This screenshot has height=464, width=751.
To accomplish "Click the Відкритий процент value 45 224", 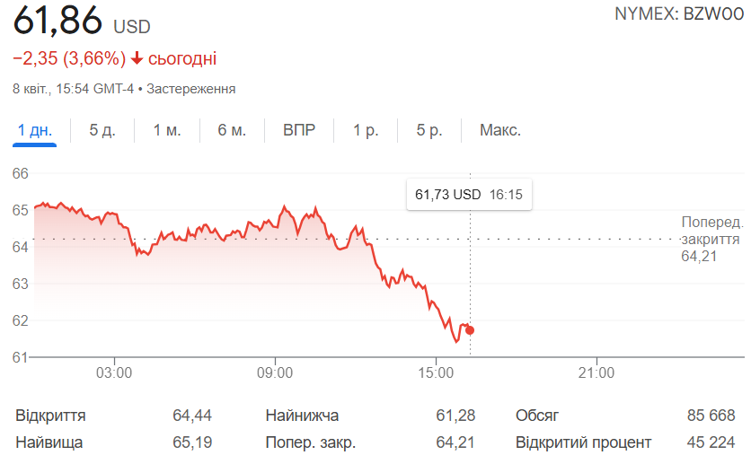I will pos(709,442).
